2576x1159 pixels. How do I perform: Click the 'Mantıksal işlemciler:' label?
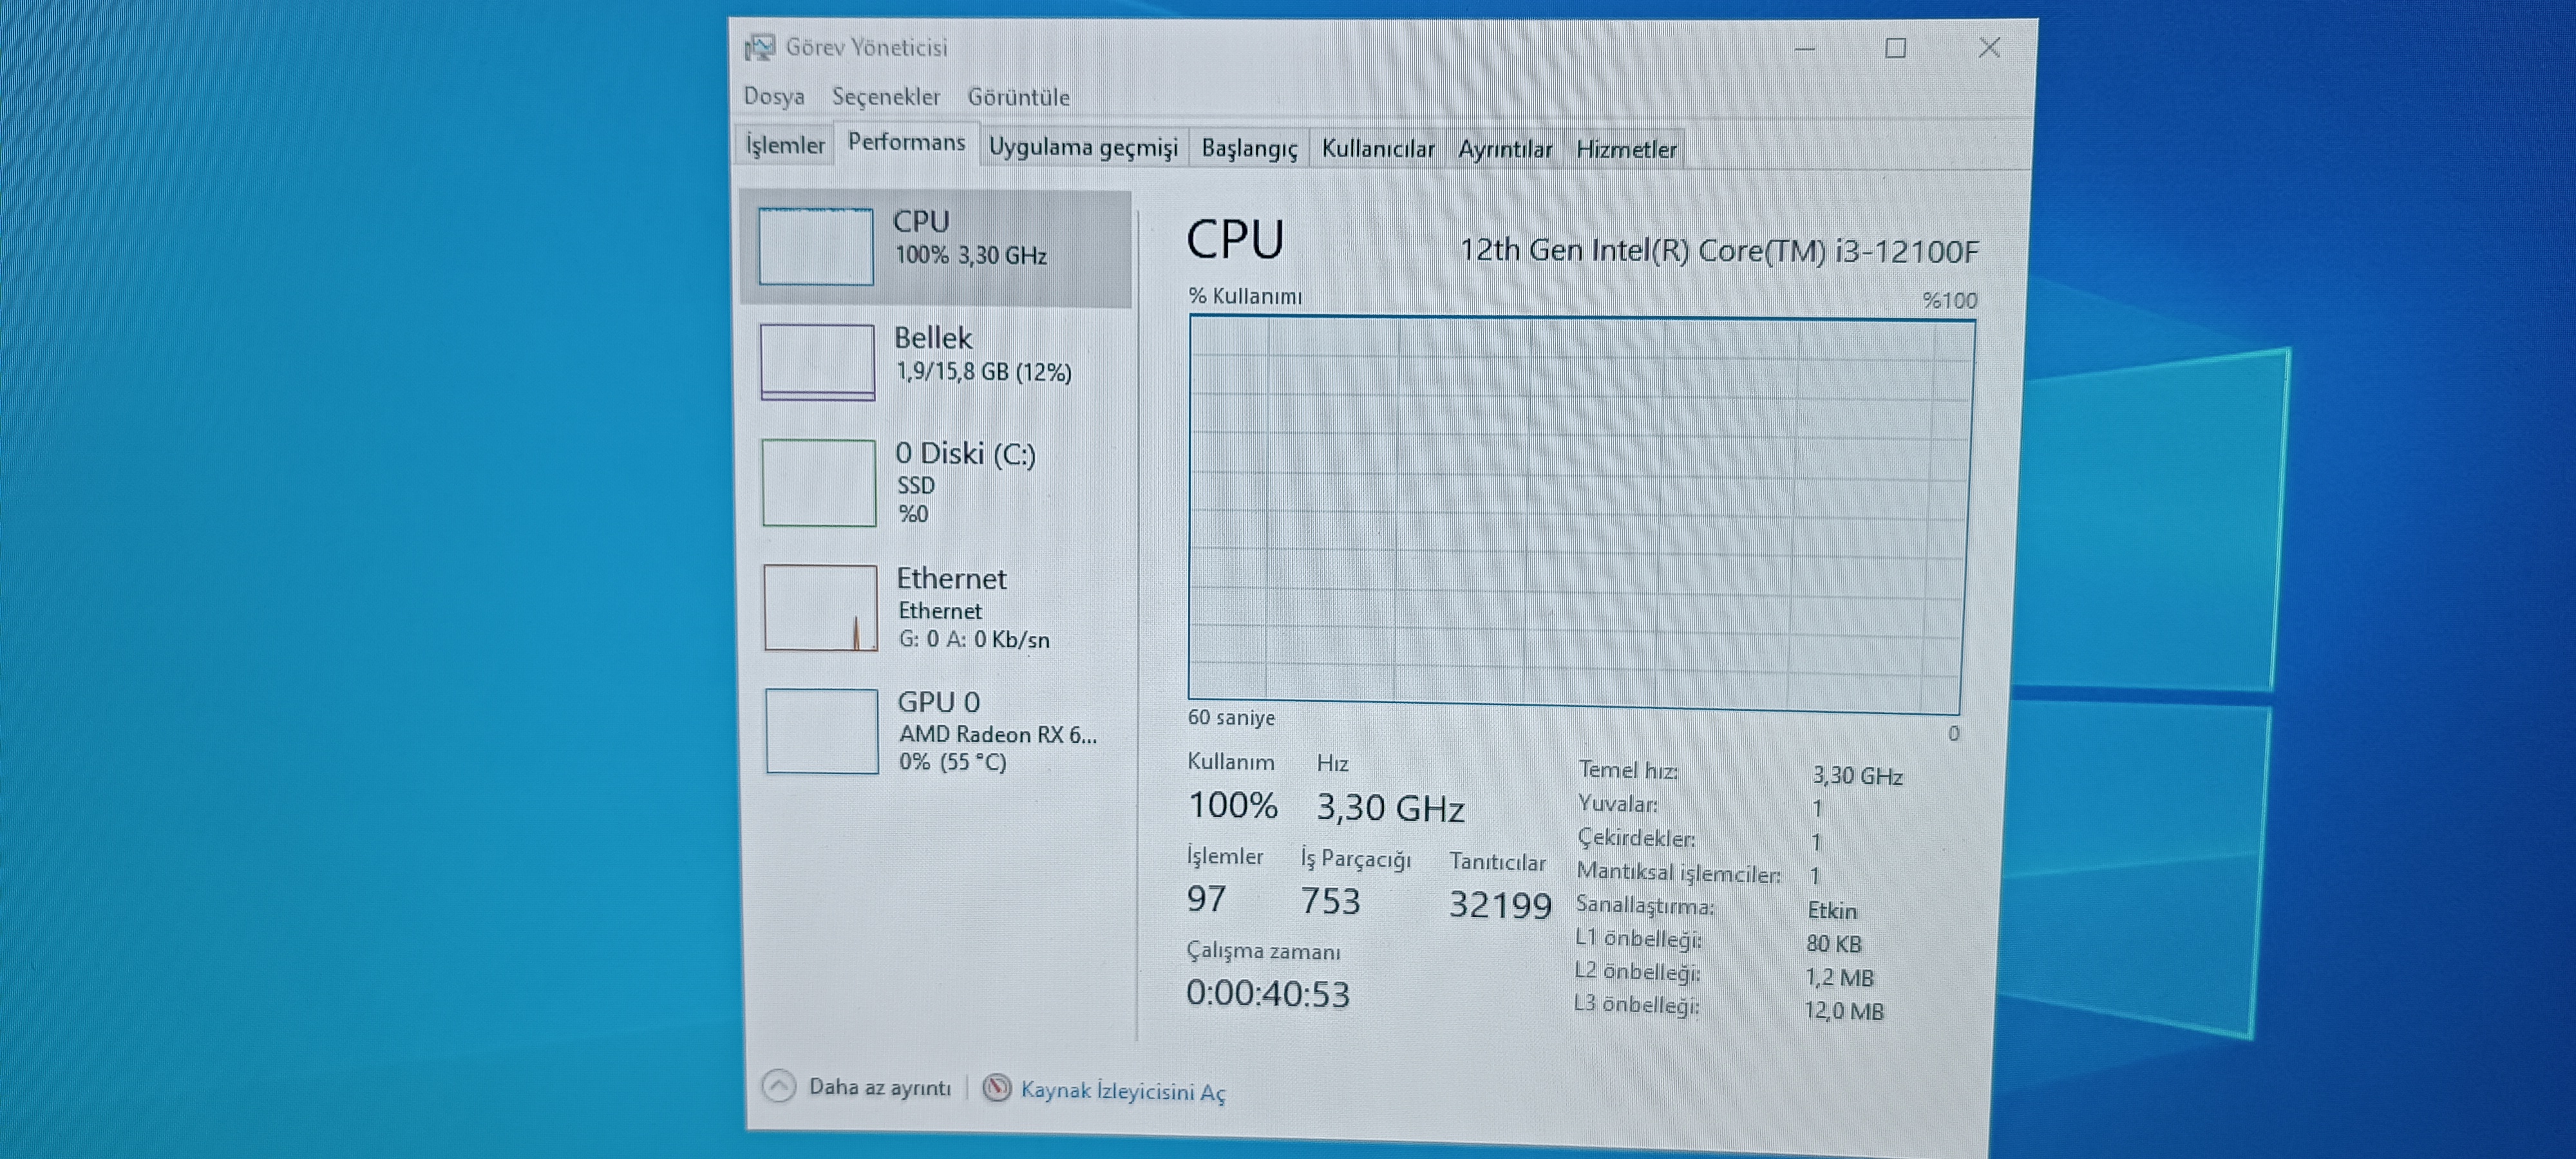coord(1678,873)
